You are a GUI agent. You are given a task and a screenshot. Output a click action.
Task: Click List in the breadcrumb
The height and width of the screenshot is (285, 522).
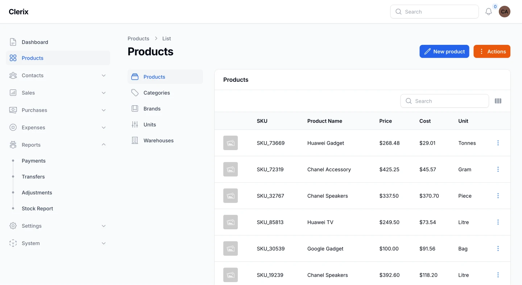[x=167, y=38]
